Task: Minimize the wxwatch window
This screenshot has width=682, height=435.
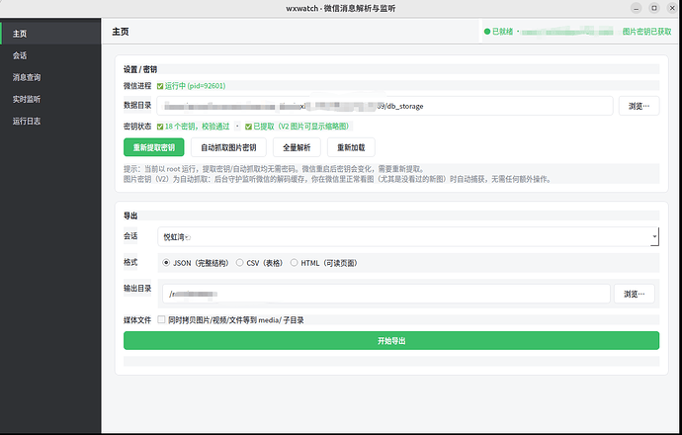Action: (x=636, y=8)
